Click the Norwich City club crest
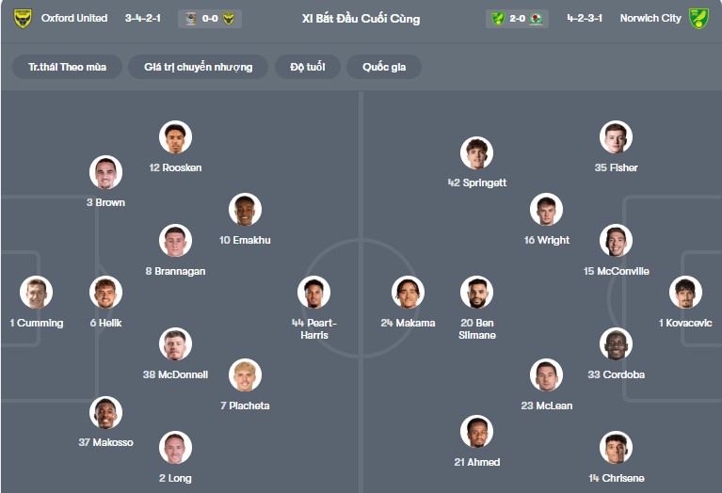This screenshot has height=493, width=722. coord(698,18)
